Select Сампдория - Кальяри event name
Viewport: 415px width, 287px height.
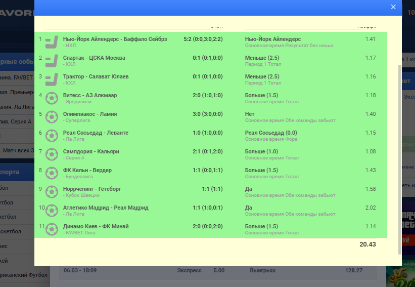point(91,151)
